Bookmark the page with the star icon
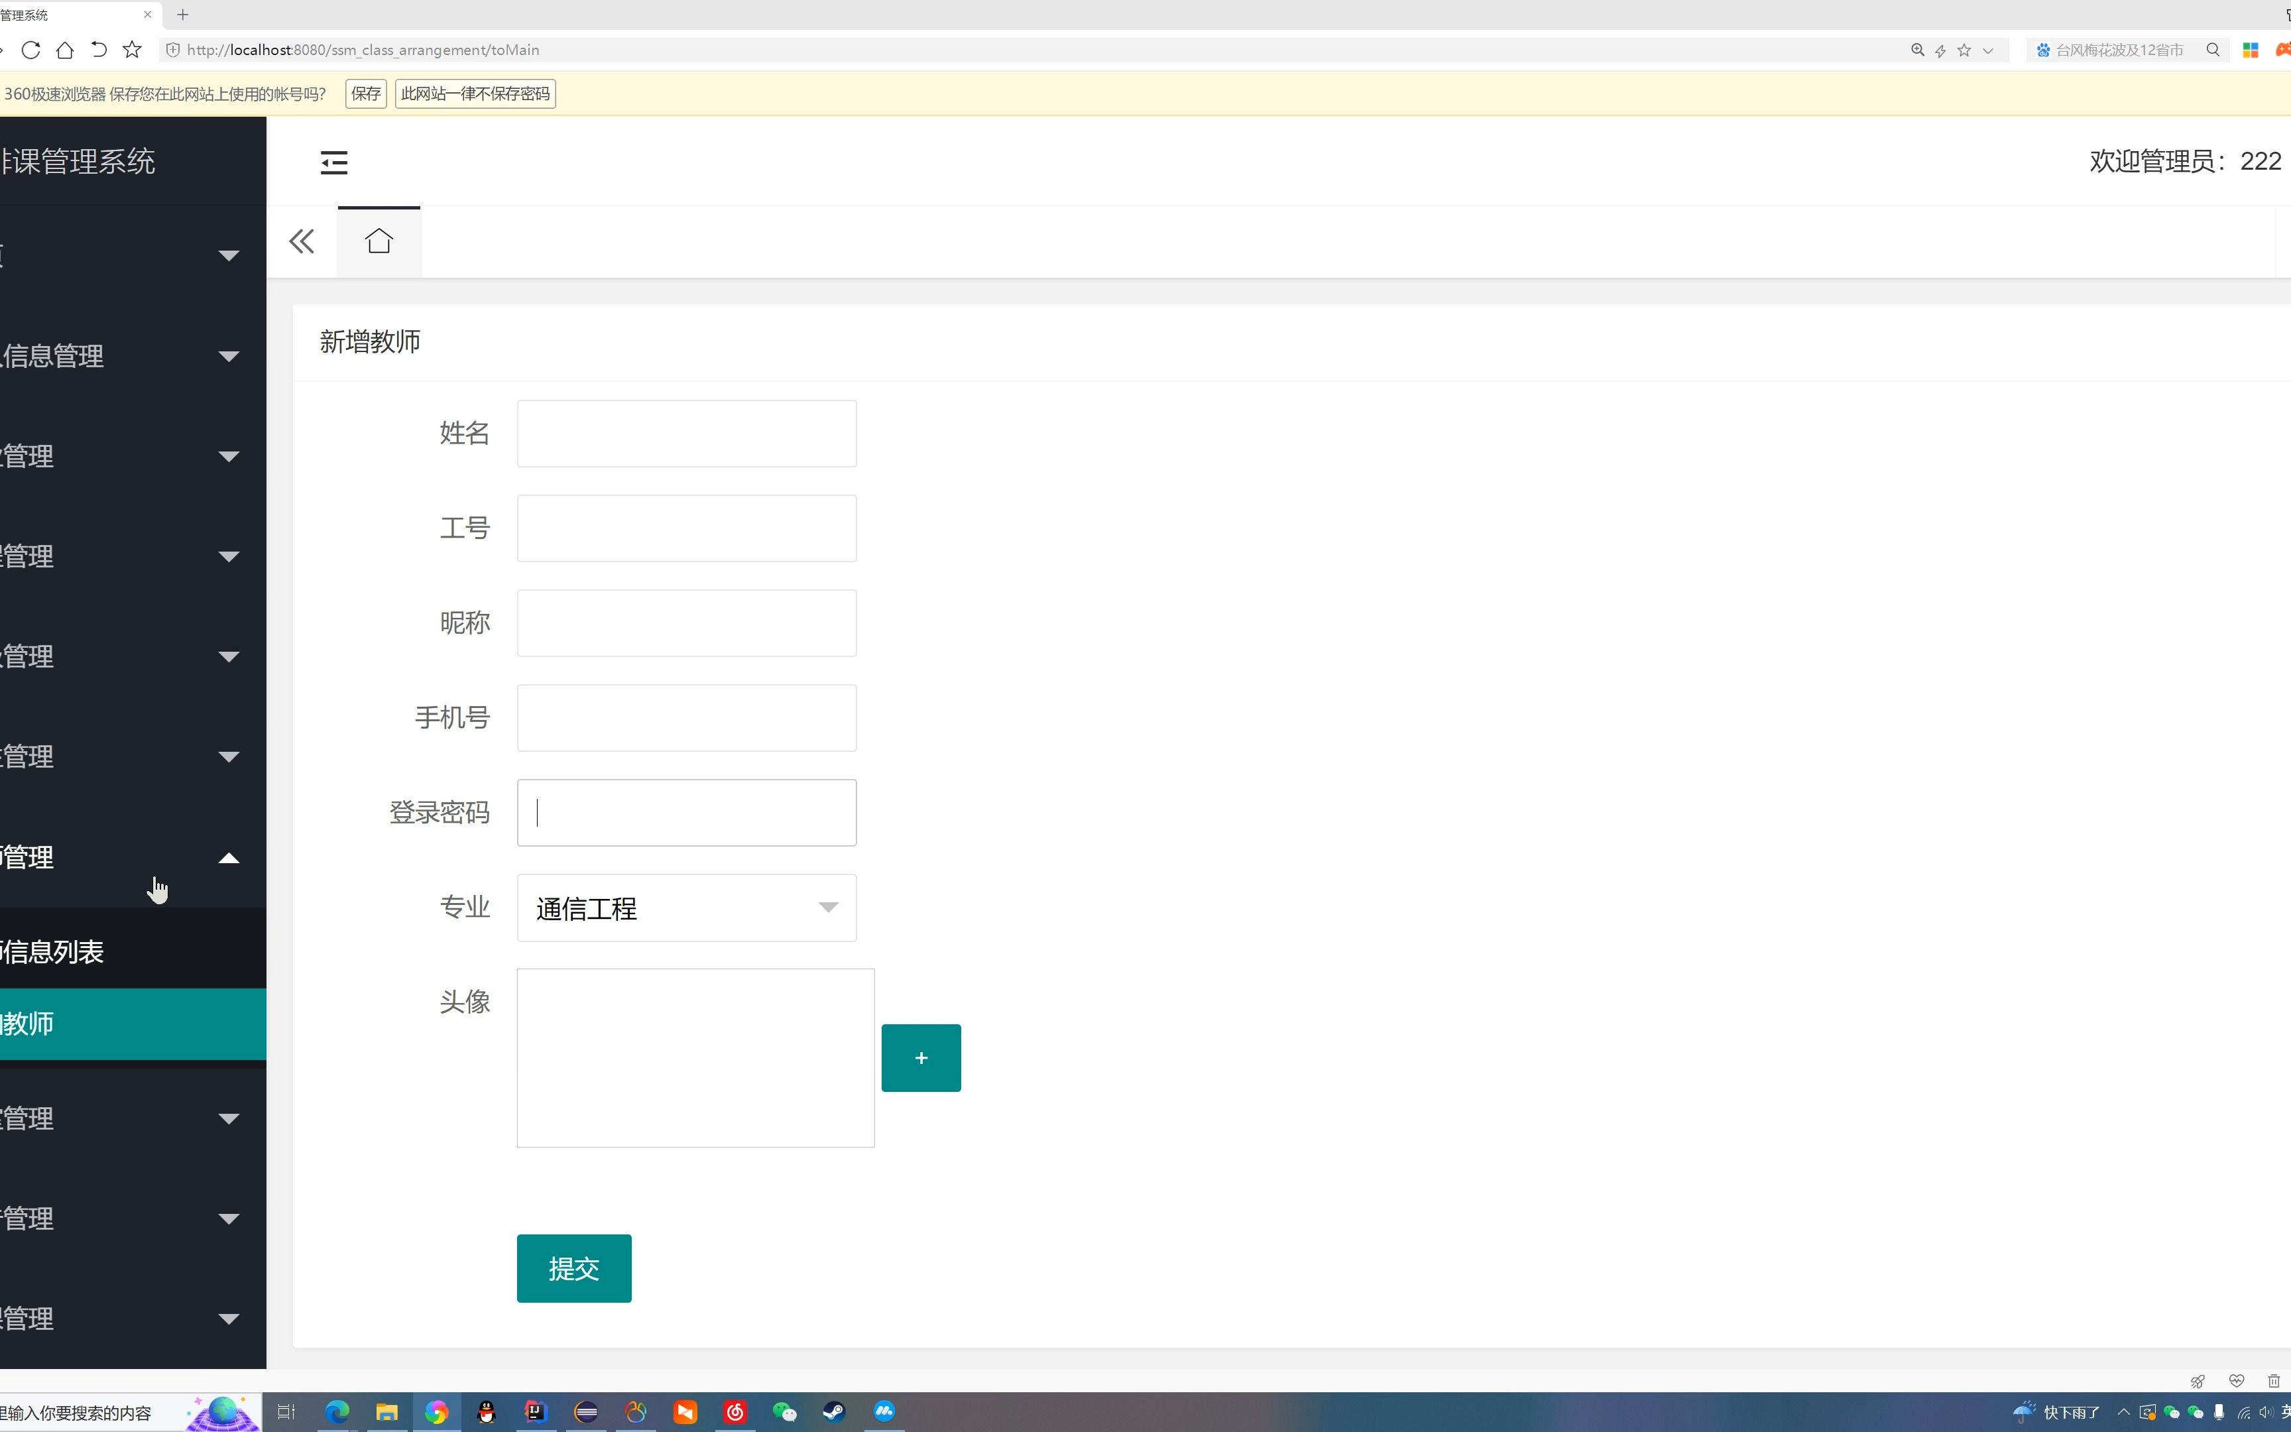The height and width of the screenshot is (1432, 2291). pos(133,50)
